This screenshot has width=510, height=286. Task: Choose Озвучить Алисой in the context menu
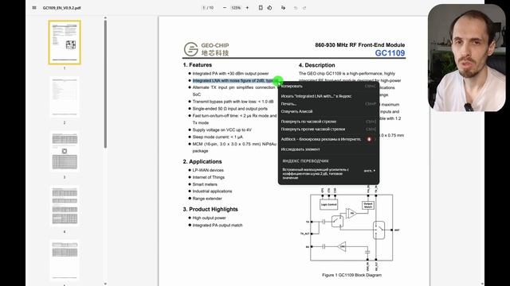[x=328, y=111]
